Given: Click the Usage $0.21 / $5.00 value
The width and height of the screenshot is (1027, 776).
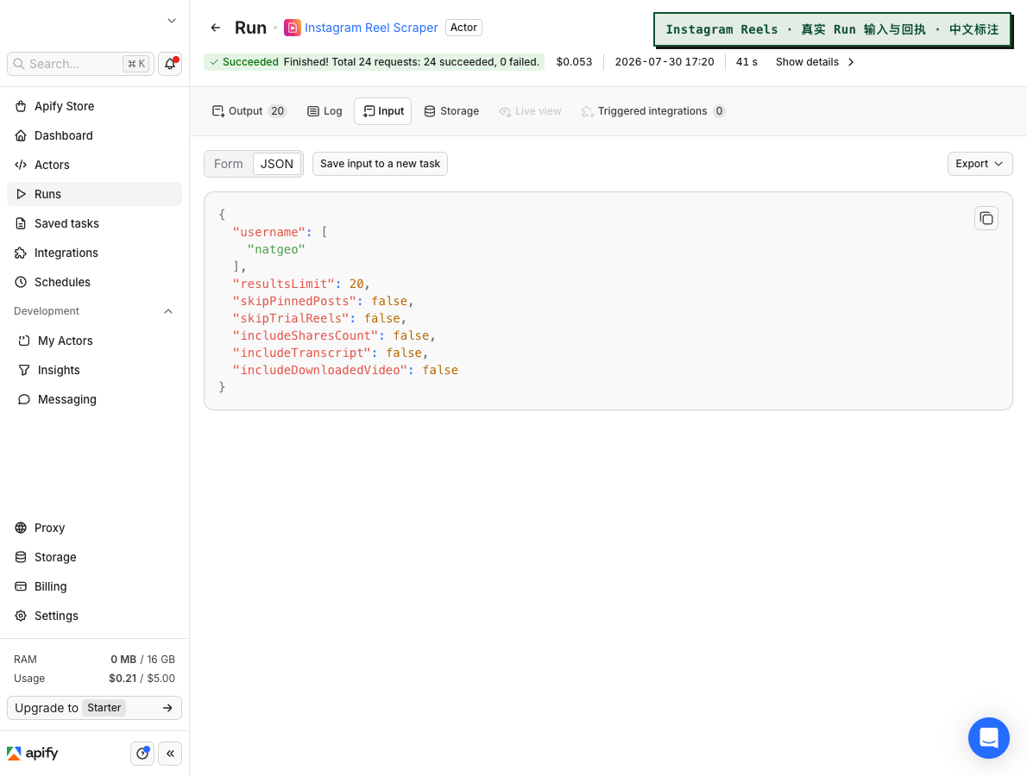Looking at the screenshot, I should [142, 679].
